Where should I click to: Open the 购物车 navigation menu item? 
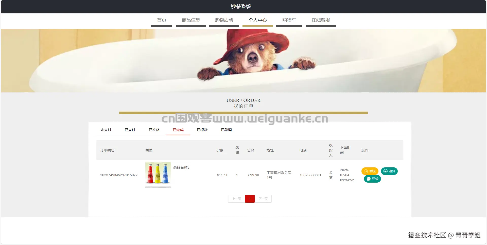(x=289, y=20)
